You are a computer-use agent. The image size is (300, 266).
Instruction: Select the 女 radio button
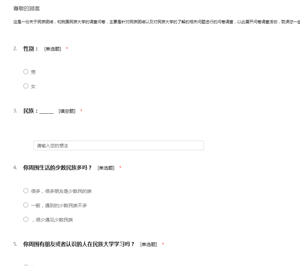26,86
